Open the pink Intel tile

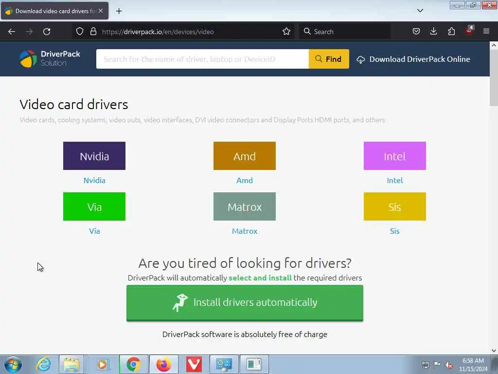[x=395, y=156]
